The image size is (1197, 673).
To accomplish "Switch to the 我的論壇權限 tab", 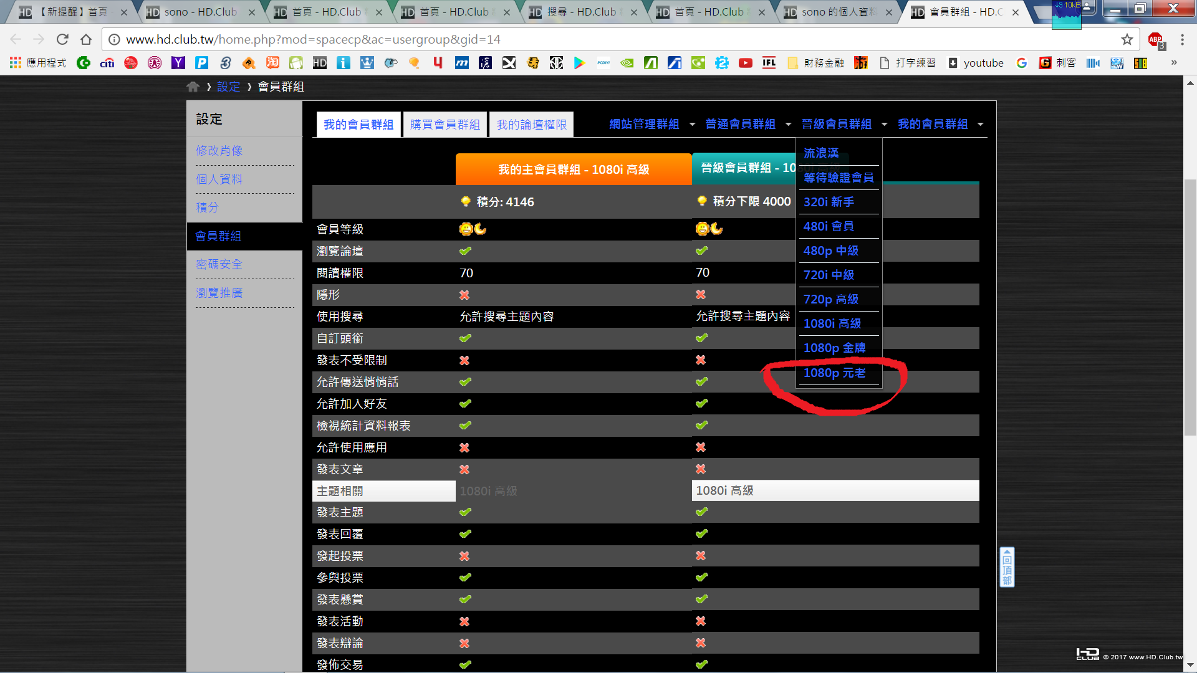I will [531, 125].
